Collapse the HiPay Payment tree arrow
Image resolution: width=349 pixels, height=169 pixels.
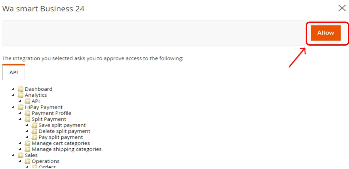[x=13, y=107]
